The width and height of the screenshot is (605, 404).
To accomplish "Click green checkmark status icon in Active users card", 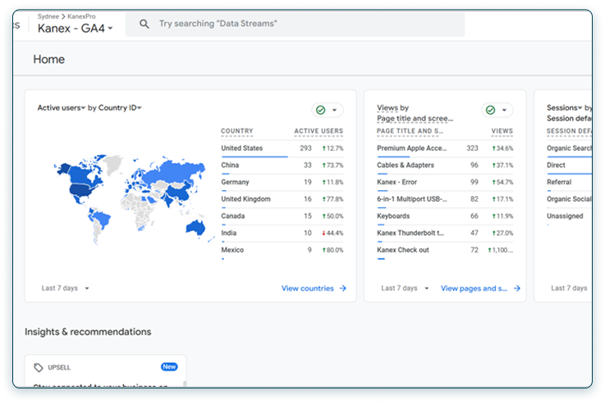I will (320, 110).
